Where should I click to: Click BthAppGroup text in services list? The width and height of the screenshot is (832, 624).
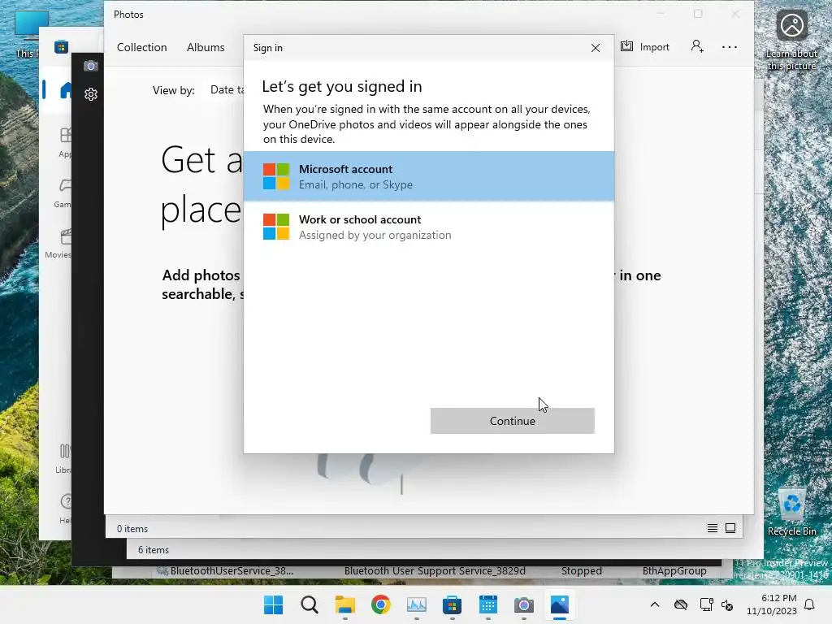[674, 570]
